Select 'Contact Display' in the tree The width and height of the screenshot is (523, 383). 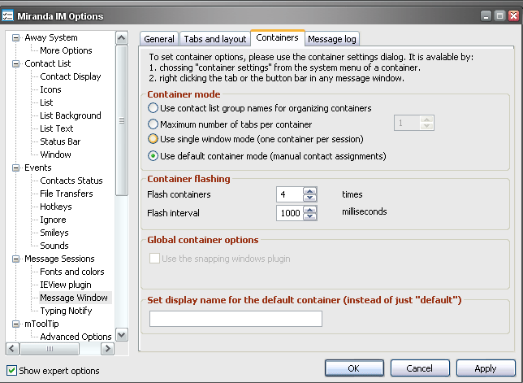click(71, 76)
